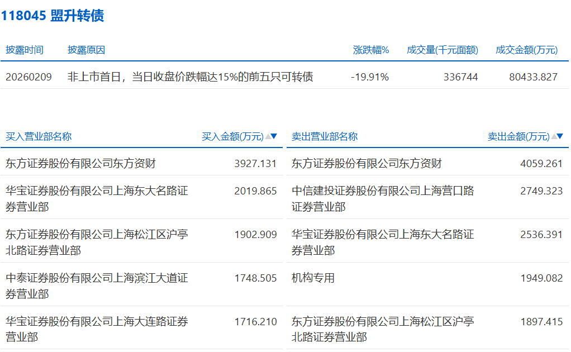Click the disclosure date 20260209 cell
The height and width of the screenshot is (352, 571).
[x=28, y=77]
